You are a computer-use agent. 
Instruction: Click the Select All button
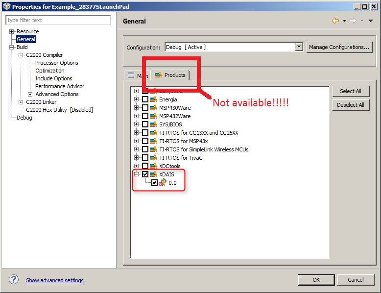(x=351, y=91)
